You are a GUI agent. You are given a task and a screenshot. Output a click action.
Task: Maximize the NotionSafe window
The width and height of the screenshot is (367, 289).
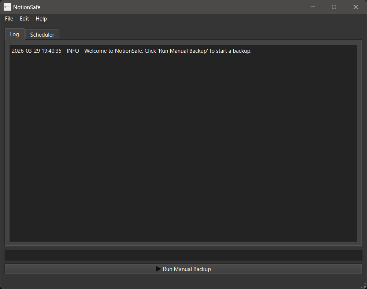334,7
